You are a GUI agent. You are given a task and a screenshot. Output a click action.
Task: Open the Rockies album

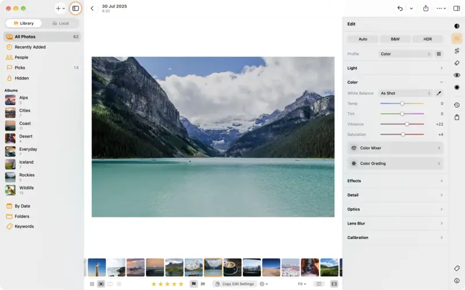(42, 177)
